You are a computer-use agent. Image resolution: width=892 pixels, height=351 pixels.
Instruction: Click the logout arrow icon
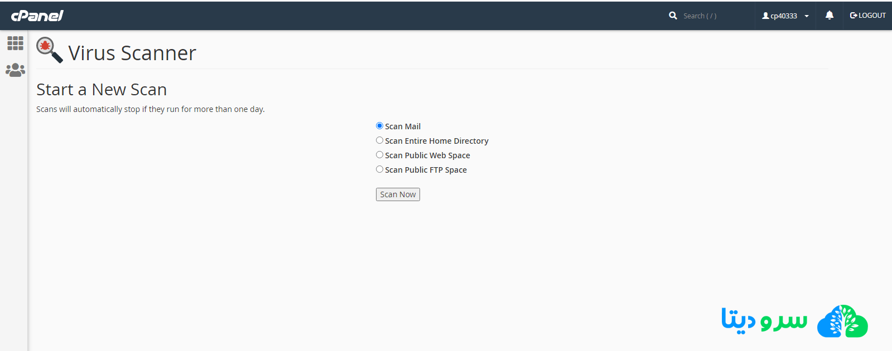point(853,16)
